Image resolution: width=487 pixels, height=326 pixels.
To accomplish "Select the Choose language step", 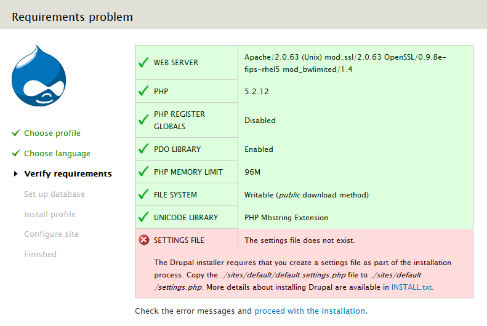I will point(57,154).
